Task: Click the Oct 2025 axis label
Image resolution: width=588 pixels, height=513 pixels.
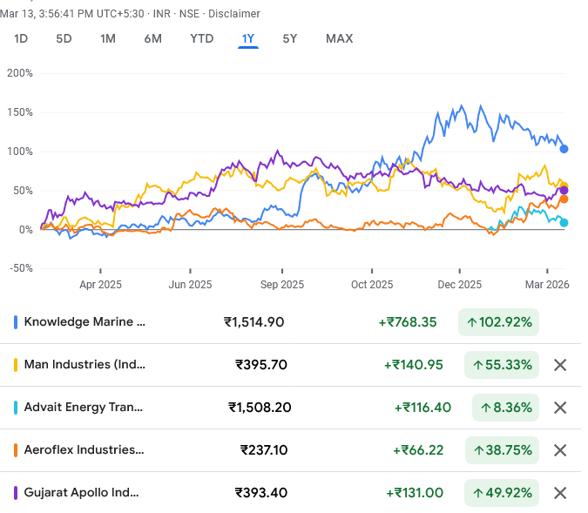Action: pyautogui.click(x=372, y=285)
